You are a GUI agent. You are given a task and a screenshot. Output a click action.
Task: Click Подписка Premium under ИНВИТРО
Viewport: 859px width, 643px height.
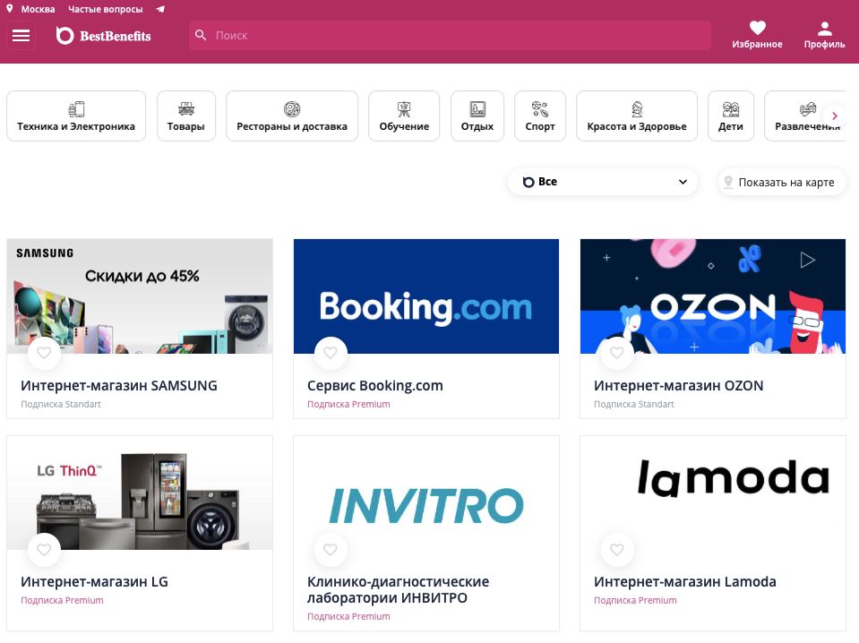(348, 616)
